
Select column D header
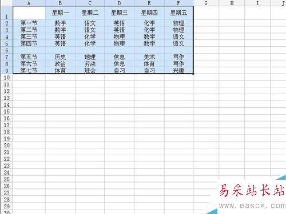click(119, 3)
